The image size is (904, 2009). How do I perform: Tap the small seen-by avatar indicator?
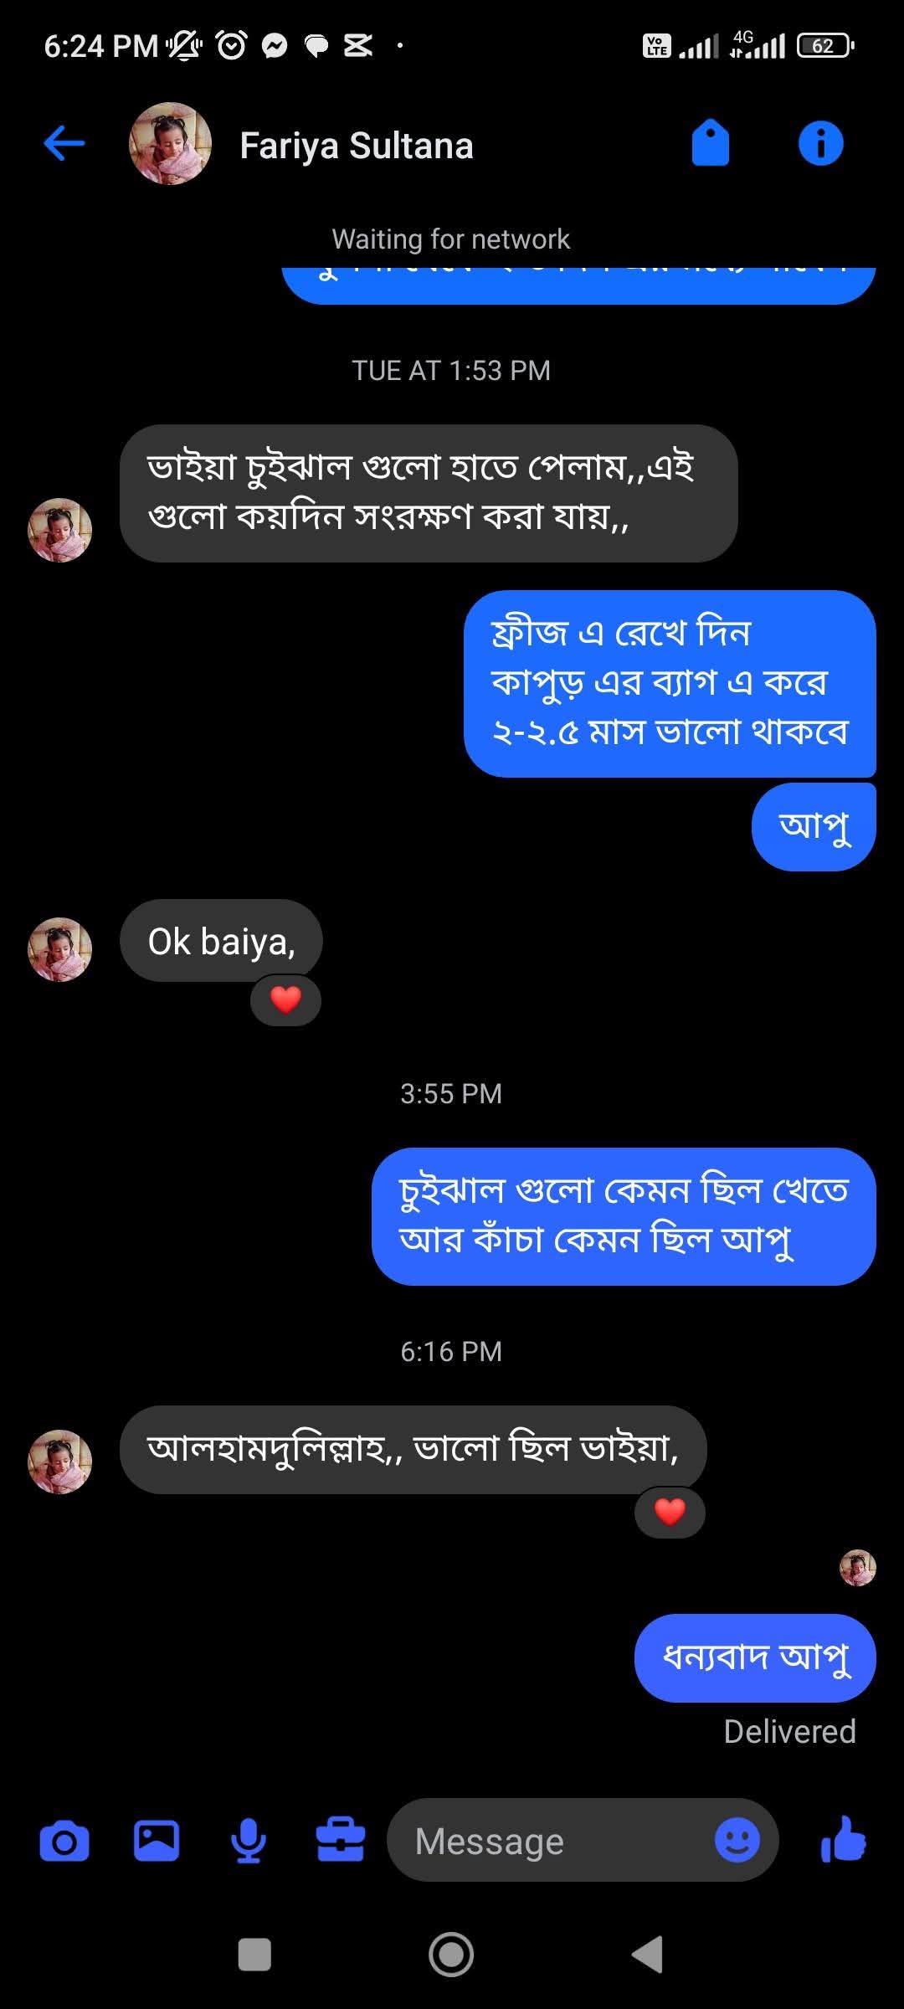pyautogui.click(x=858, y=1568)
